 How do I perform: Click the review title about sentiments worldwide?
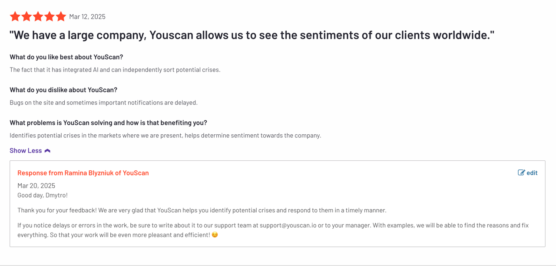click(252, 35)
